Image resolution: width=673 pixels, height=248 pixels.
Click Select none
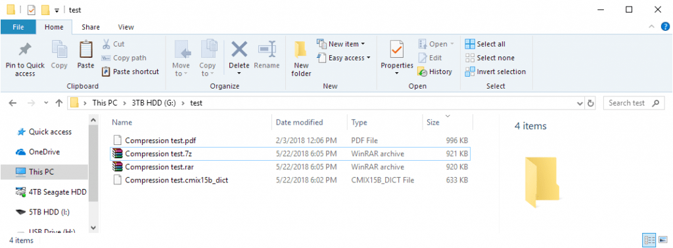pos(490,58)
